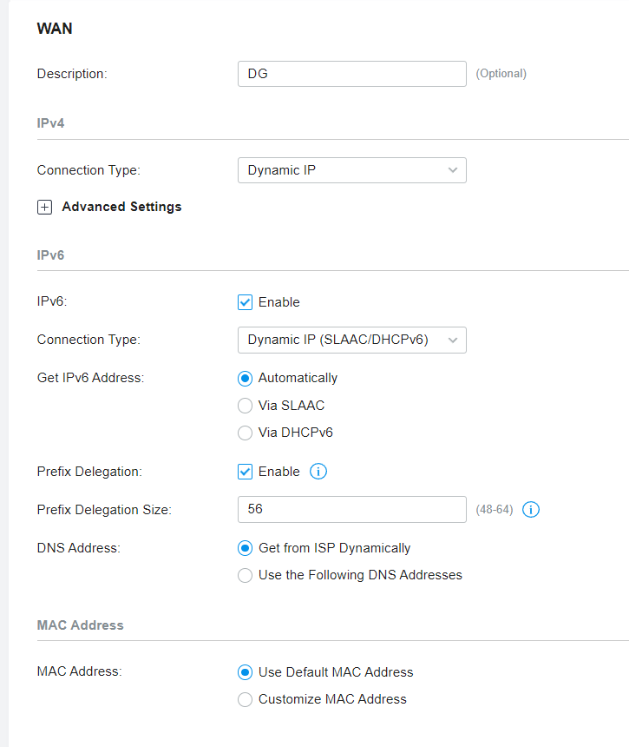Screen dimensions: 629x747
Task: Open the IPv6 Connection Type dropdown
Action: (x=352, y=340)
